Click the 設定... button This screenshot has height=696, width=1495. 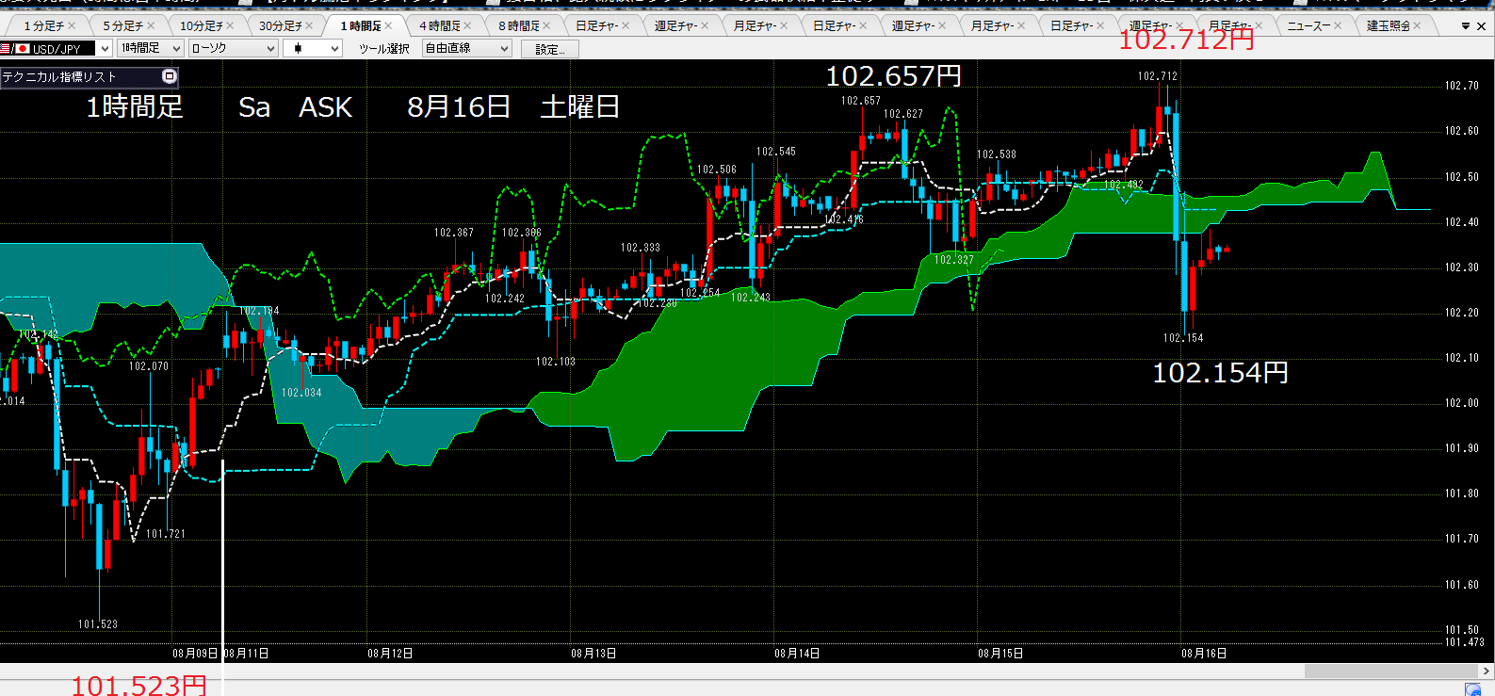pos(549,49)
